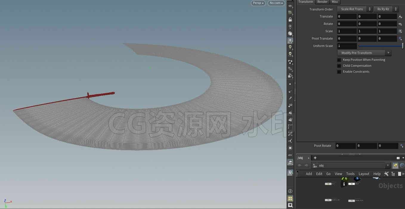Toggle the Child Compensation checkbox
405x209 pixels.
pyautogui.click(x=339, y=66)
